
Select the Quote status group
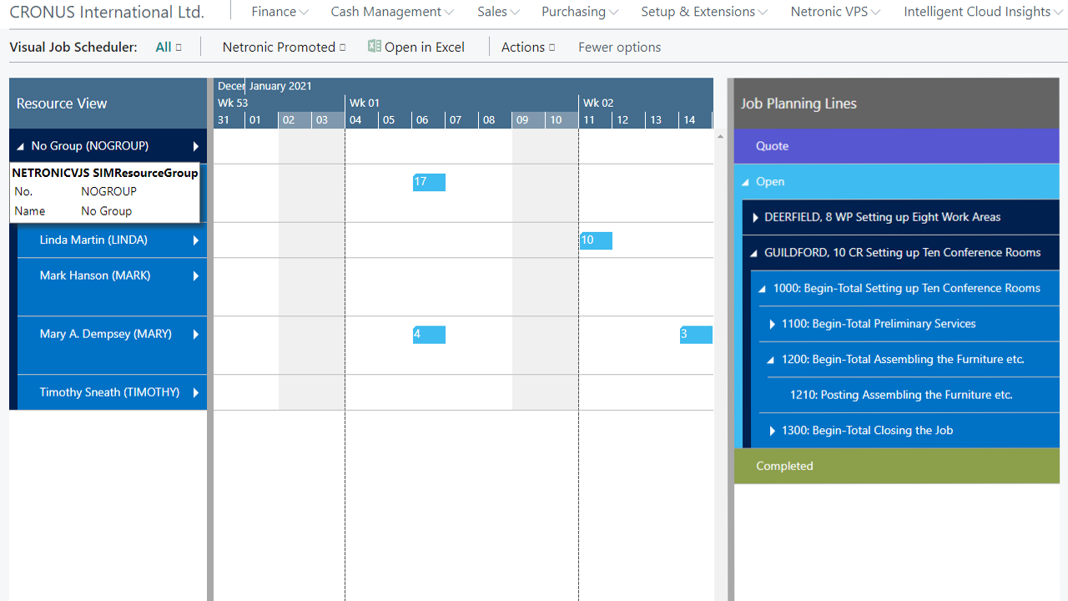click(x=897, y=146)
